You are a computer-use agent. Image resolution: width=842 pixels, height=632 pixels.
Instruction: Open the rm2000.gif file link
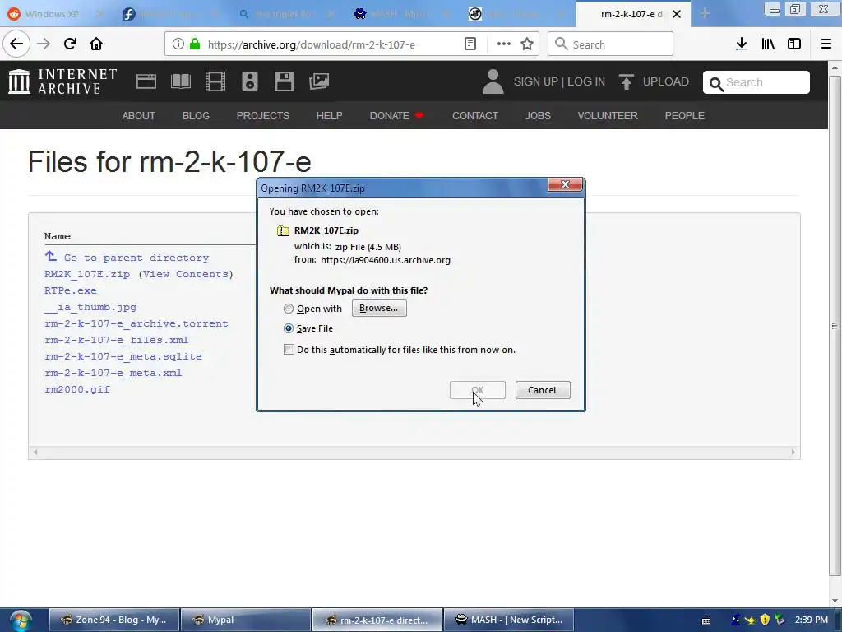[77, 389]
